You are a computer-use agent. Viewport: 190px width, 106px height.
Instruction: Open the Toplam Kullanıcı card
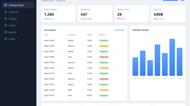coord(58,14)
